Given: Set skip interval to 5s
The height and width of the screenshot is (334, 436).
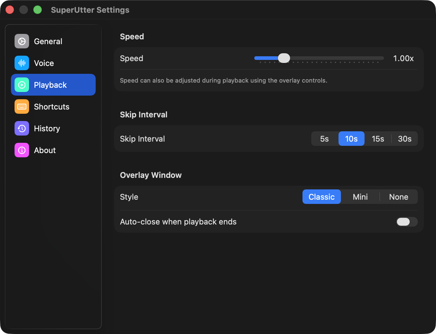Looking at the screenshot, I should tap(325, 139).
